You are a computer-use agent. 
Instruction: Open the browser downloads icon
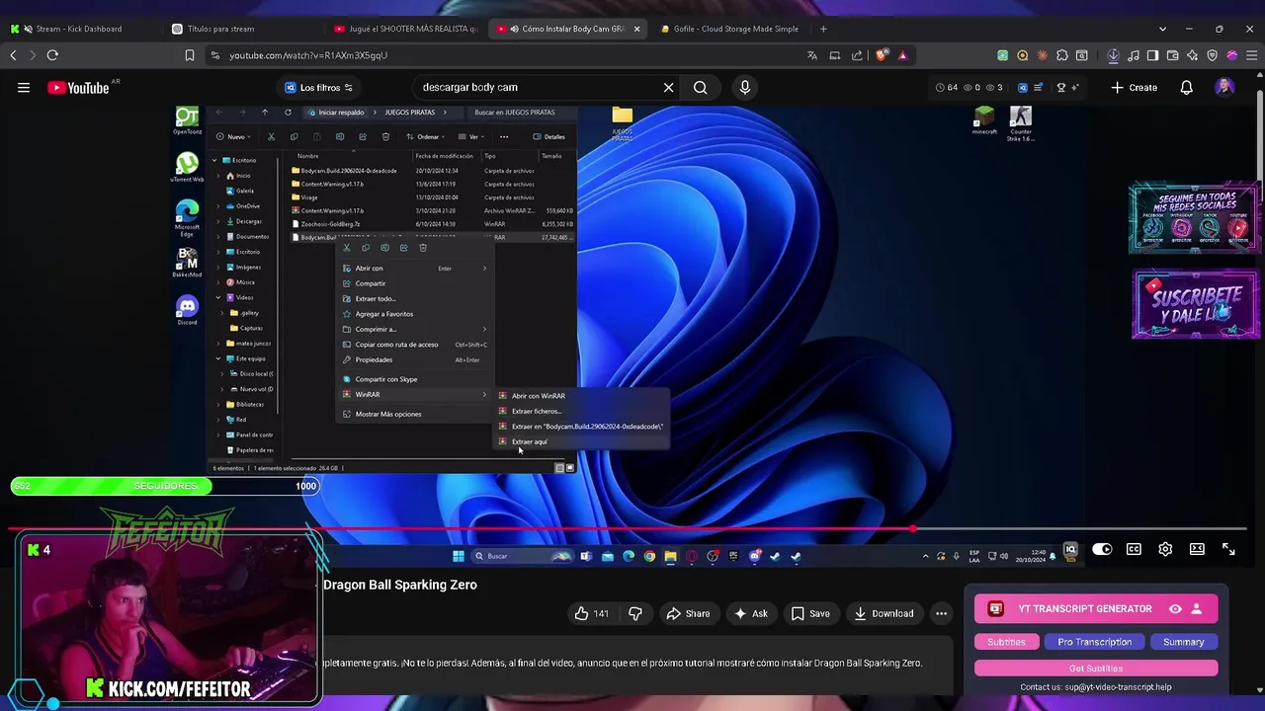(1113, 55)
